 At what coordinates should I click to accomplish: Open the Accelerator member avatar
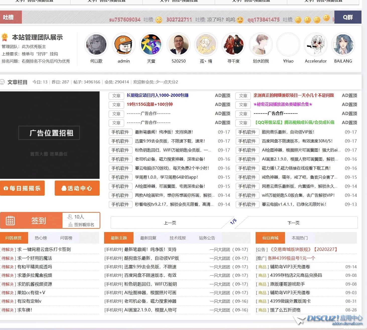pyautogui.click(x=316, y=45)
